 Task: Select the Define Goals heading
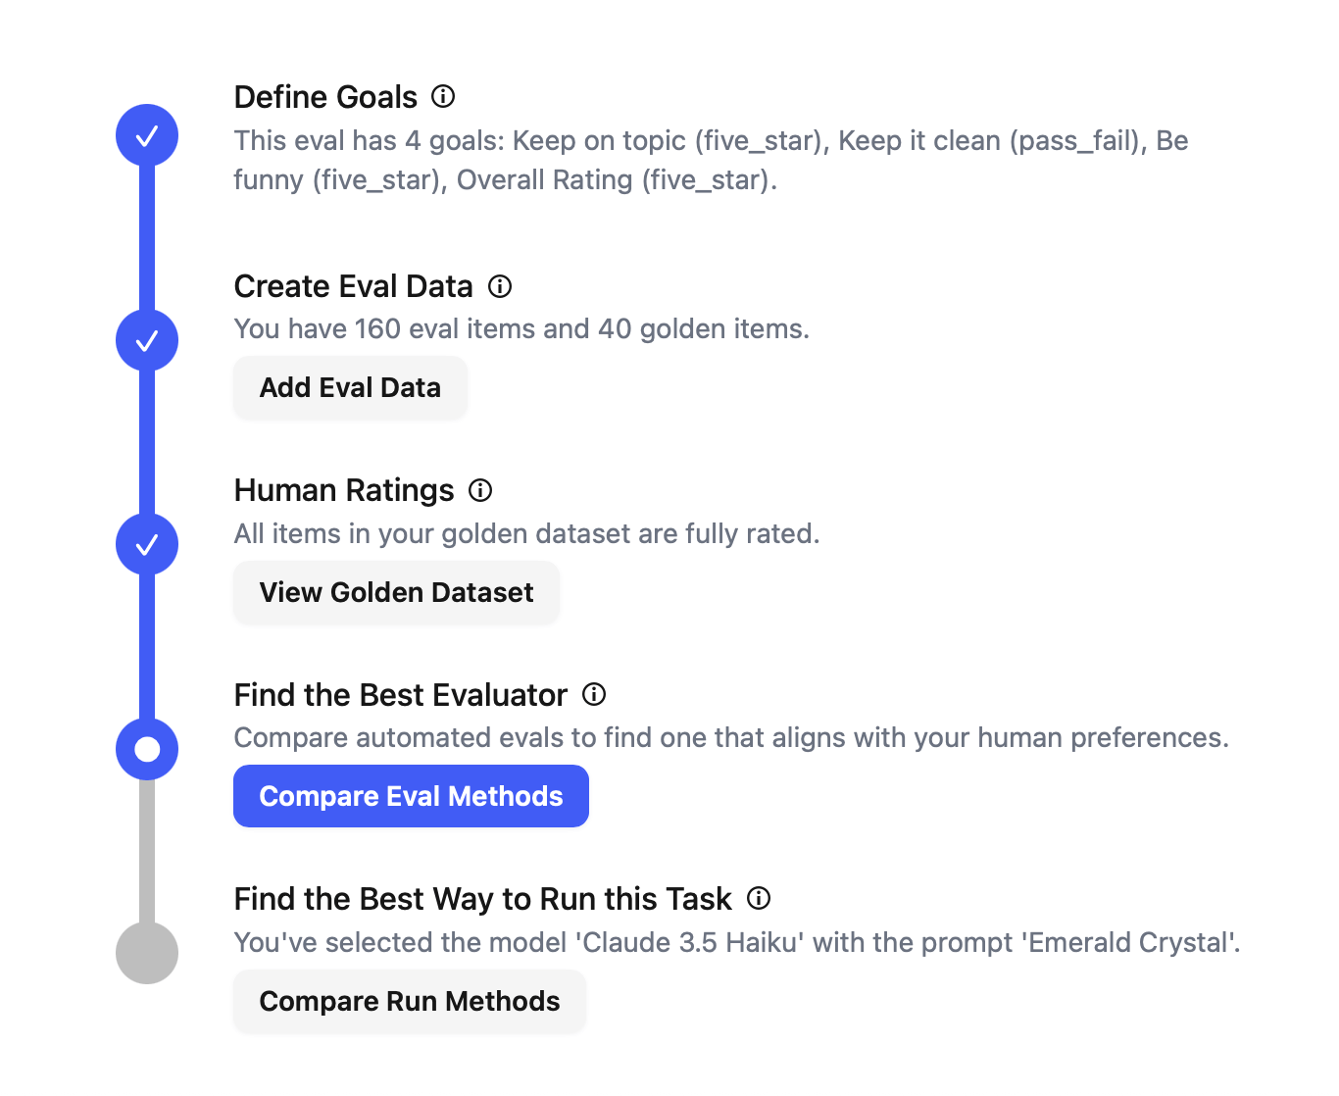[325, 97]
